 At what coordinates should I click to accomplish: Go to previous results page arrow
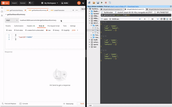[x=140, y=19]
